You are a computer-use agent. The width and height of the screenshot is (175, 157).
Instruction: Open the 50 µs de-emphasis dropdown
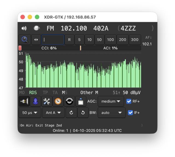click(30, 113)
